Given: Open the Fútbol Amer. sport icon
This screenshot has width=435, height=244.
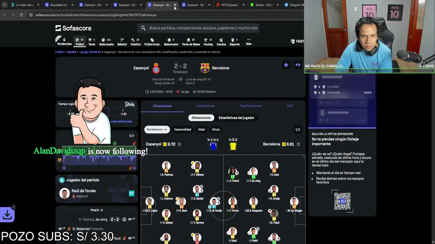Looking at the screenshot, I should [x=152, y=41].
